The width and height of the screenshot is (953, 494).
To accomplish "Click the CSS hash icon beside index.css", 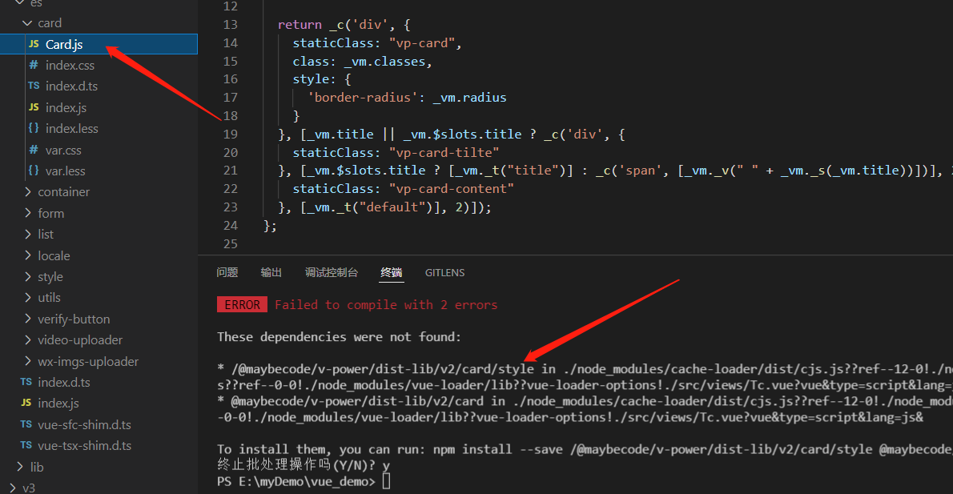I will pos(34,64).
